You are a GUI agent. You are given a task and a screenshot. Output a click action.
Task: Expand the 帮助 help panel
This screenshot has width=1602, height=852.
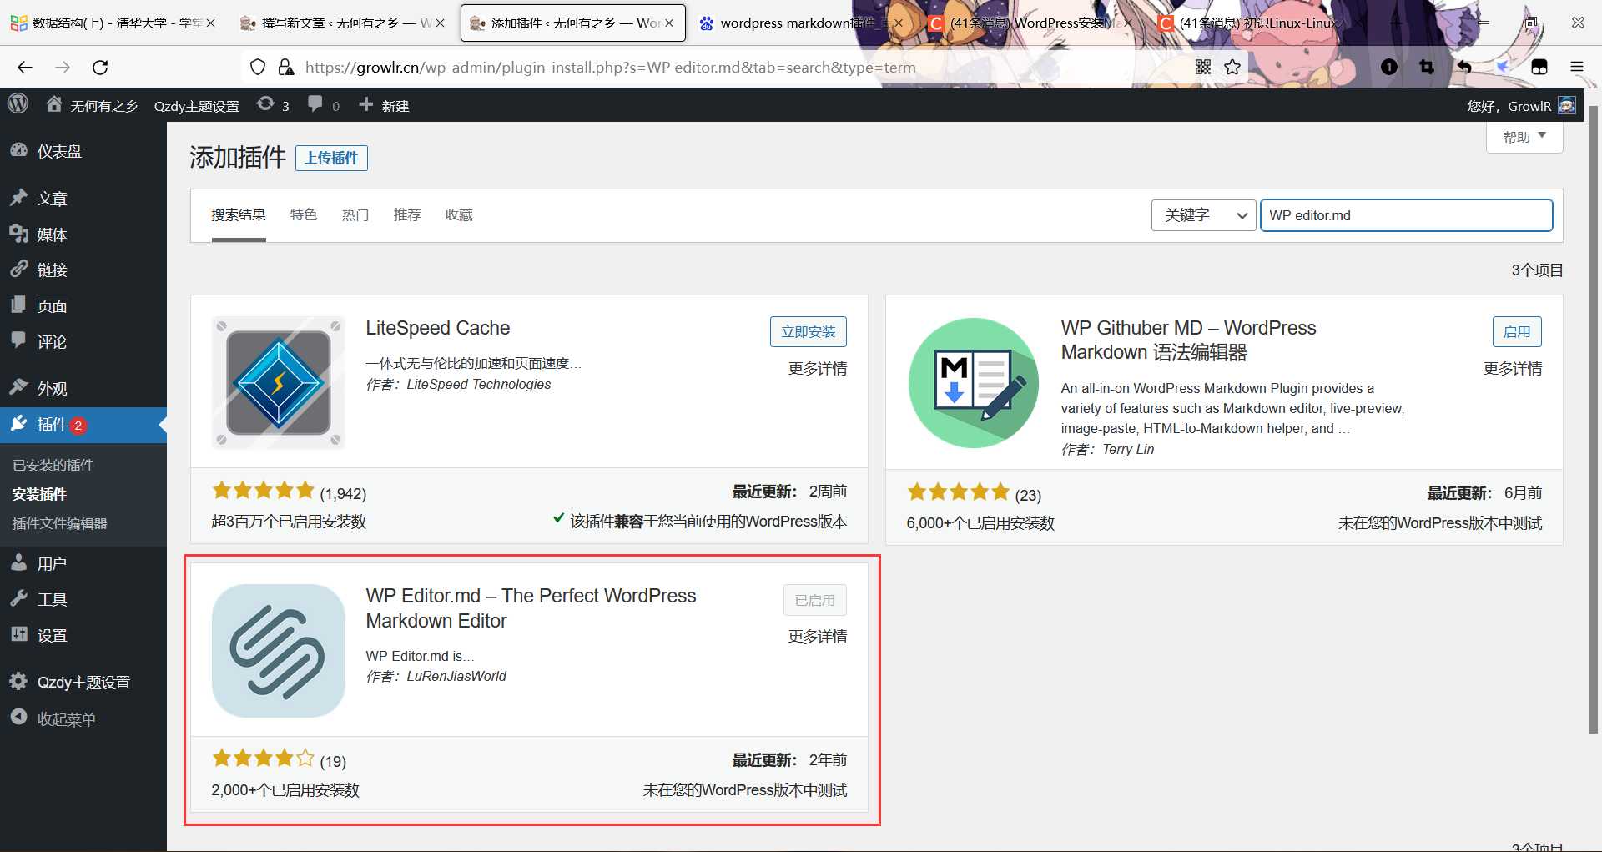pyautogui.click(x=1524, y=137)
